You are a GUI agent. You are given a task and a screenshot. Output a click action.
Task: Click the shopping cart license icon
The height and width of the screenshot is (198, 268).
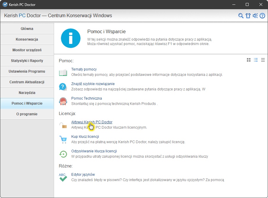63,139
